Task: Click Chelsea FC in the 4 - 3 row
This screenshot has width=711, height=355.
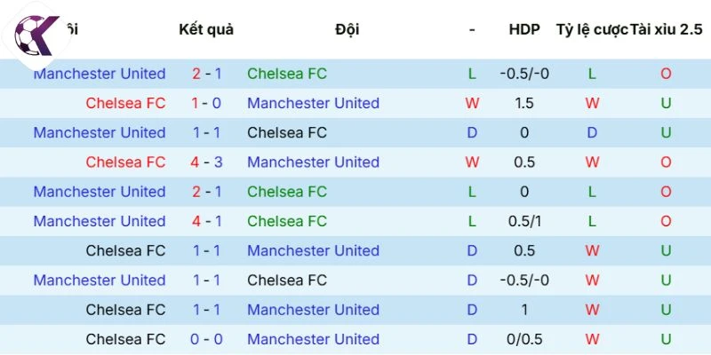Action: tap(125, 162)
